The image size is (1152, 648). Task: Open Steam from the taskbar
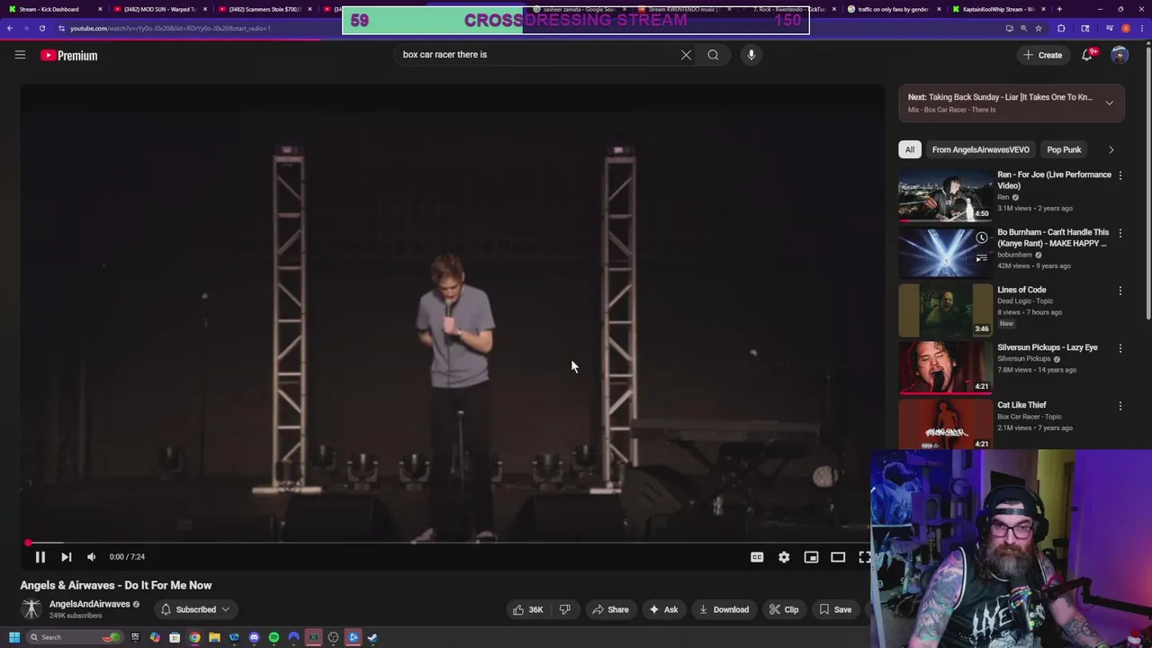tap(373, 637)
